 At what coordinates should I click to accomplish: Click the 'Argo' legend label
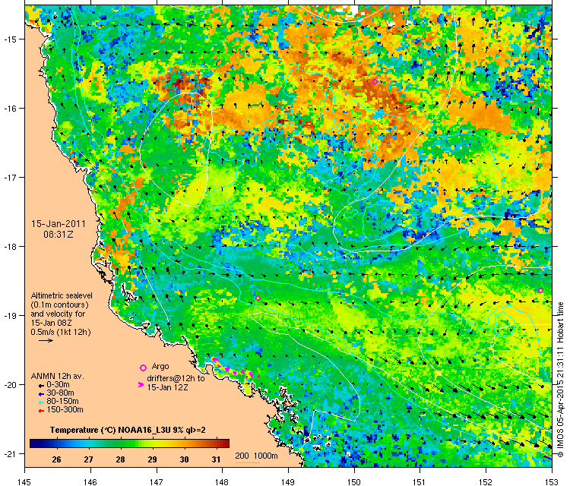click(x=160, y=366)
